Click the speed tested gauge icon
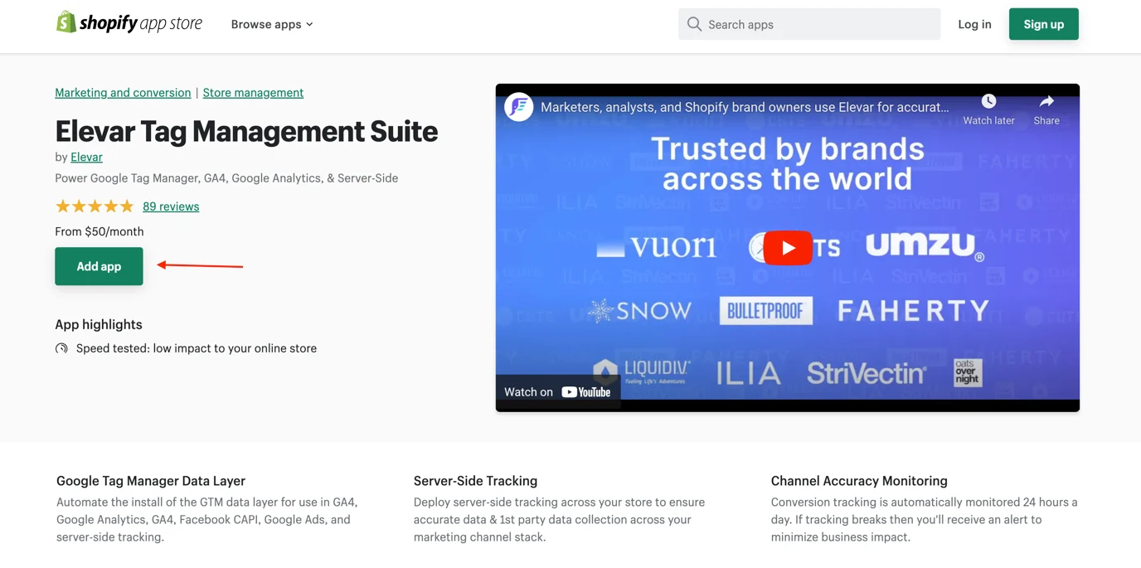The height and width of the screenshot is (568, 1141). [61, 348]
